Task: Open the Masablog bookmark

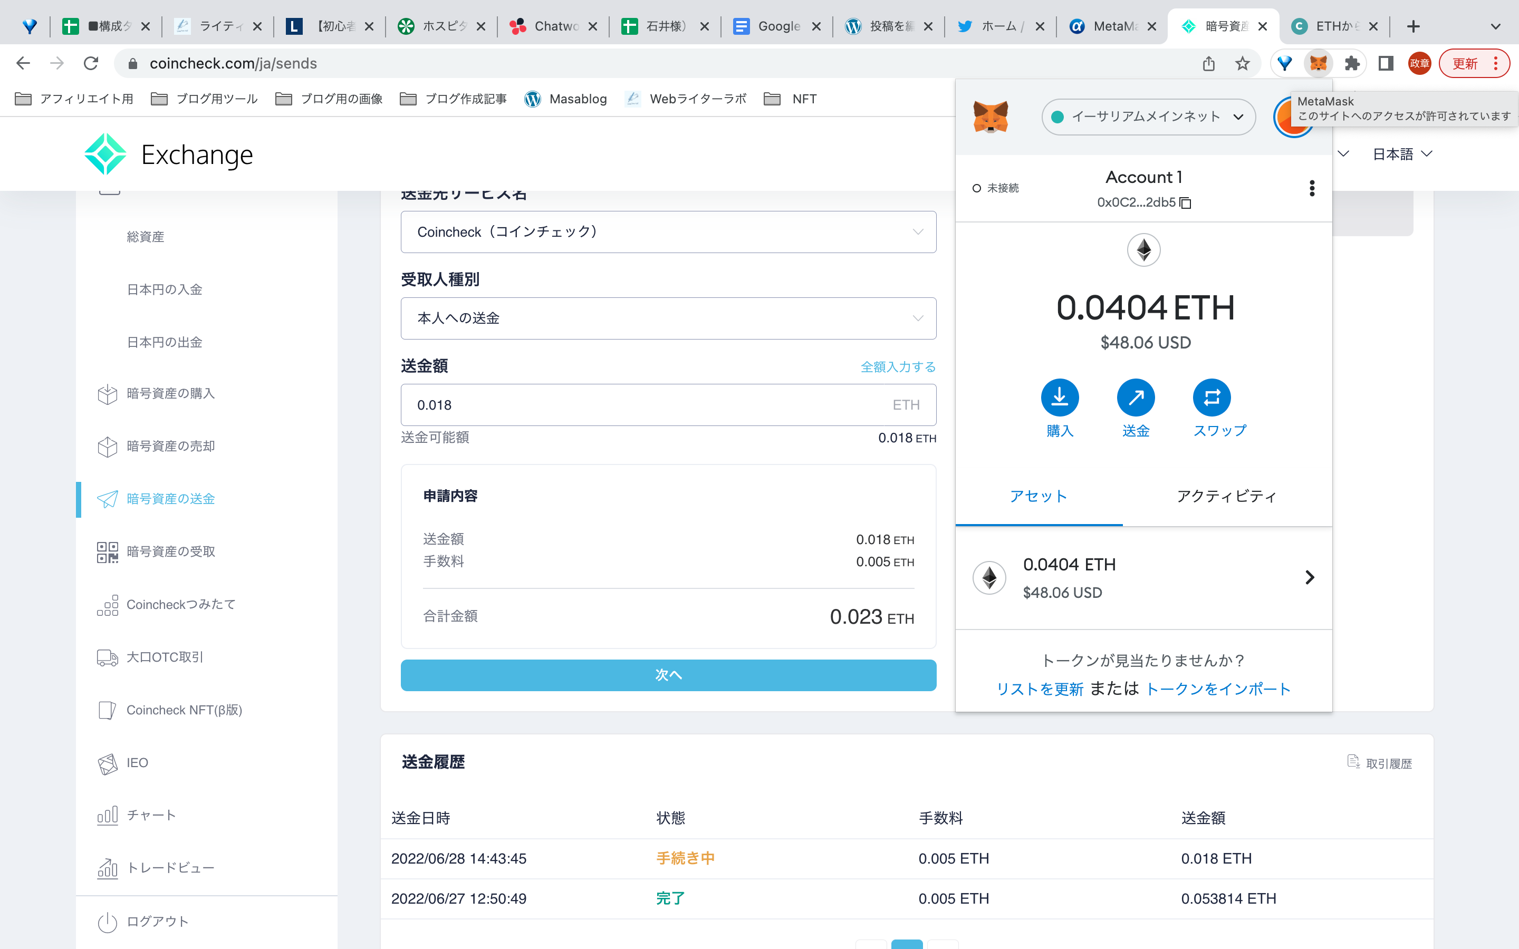Action: tap(565, 99)
